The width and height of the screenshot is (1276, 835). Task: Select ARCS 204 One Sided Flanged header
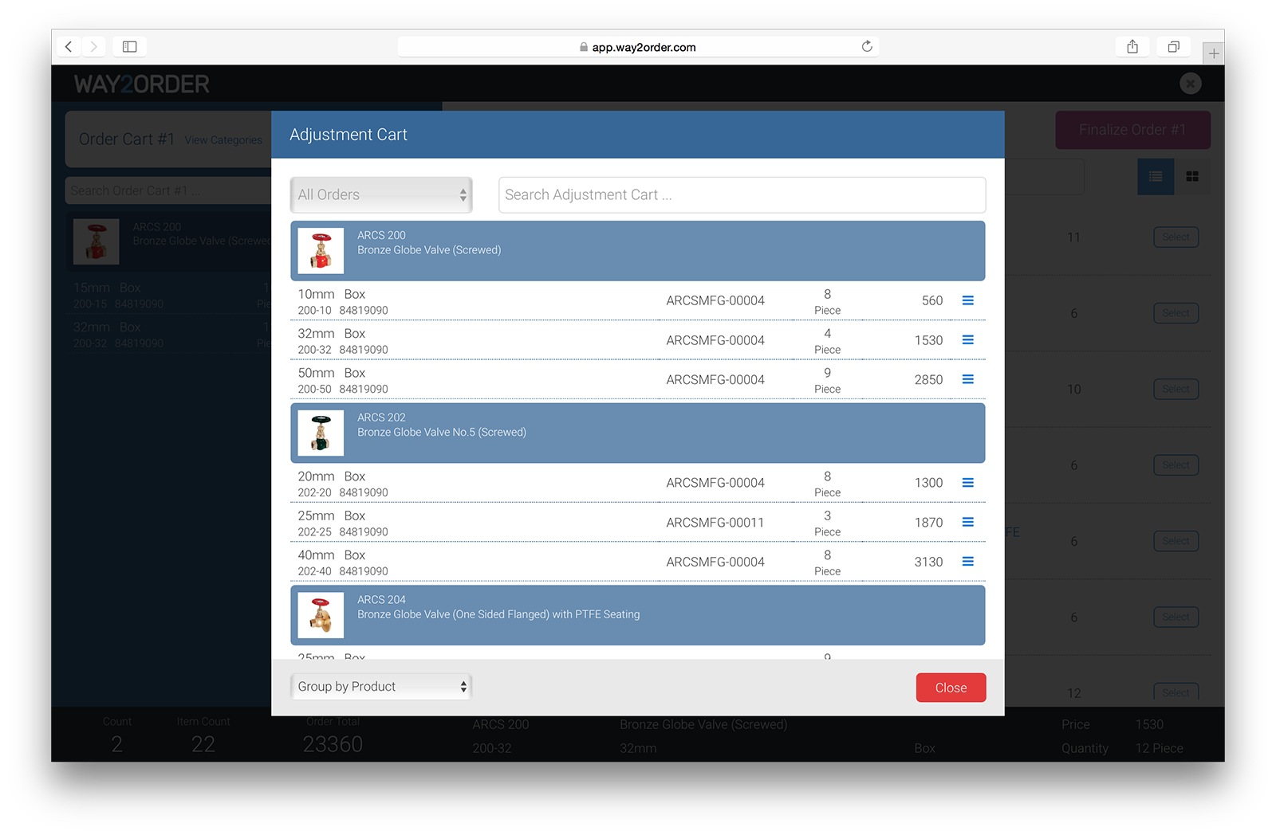[x=638, y=615]
